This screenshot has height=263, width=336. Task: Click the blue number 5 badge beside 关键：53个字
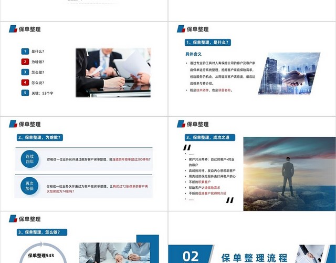coord(25,93)
